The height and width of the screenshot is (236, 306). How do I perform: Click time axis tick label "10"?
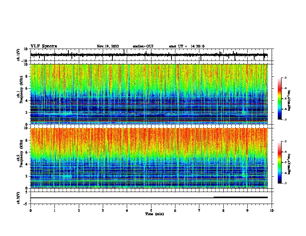pos(272,211)
